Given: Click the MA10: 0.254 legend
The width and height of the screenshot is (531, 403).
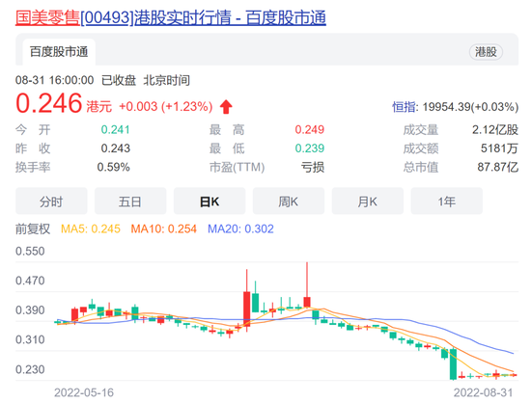Looking at the screenshot, I should pyautogui.click(x=163, y=228).
